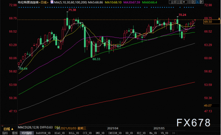The image size is (221, 135).
Task: Select the VIP指标 tab
Action: point(27,133)
